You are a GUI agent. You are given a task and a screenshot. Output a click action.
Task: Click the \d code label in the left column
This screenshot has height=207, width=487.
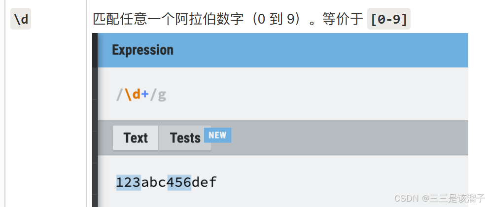[21, 19]
